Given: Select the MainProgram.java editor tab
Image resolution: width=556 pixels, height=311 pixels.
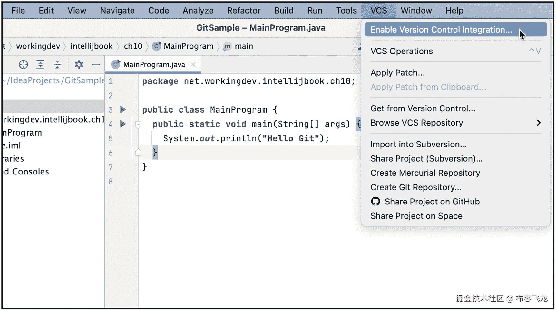Looking at the screenshot, I should point(154,65).
